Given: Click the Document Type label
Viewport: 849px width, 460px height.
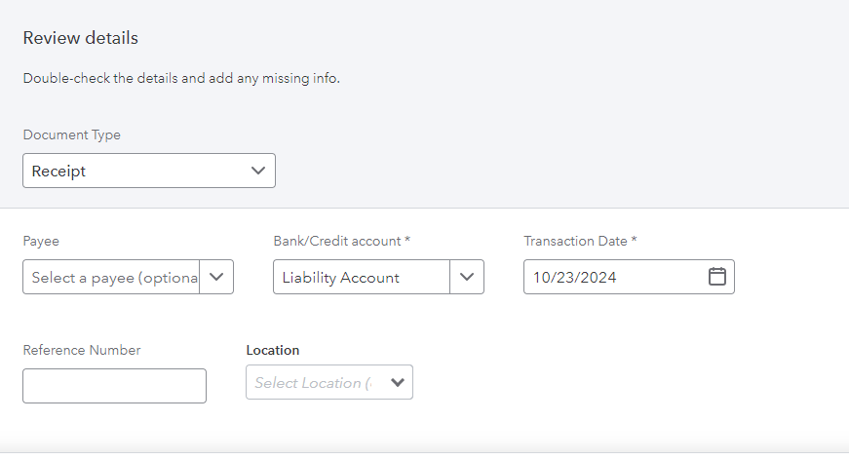Looking at the screenshot, I should tap(72, 135).
